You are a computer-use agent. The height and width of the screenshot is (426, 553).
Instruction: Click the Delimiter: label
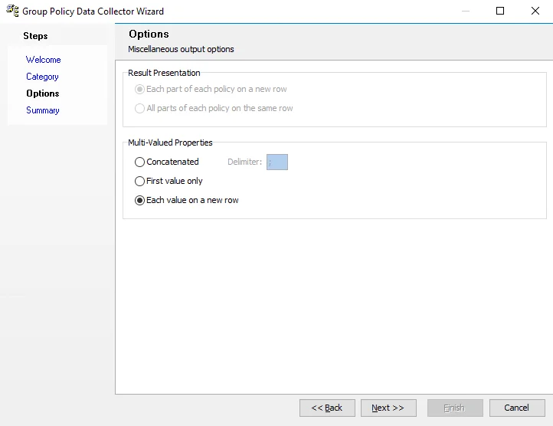[245, 162]
